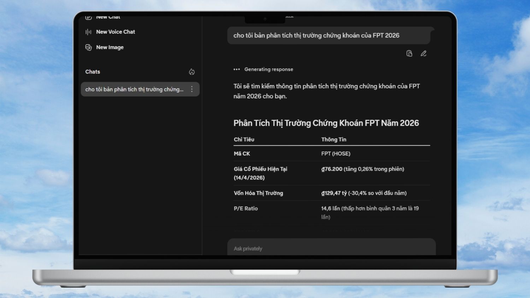Click the "Generating response" status text

pos(269,69)
